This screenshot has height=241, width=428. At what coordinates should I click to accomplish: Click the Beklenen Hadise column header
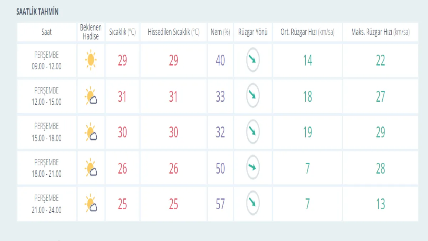pos(91,32)
